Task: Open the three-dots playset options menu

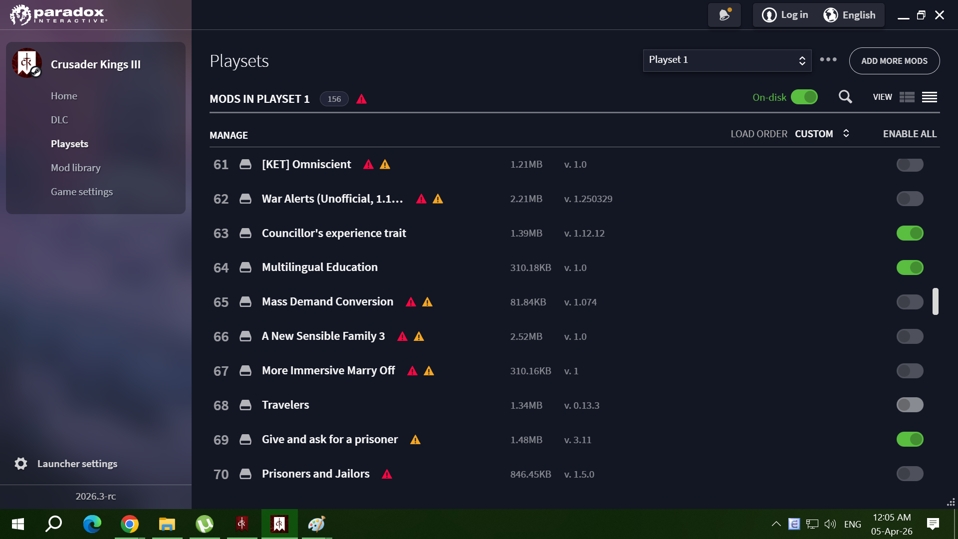Action: (x=828, y=59)
